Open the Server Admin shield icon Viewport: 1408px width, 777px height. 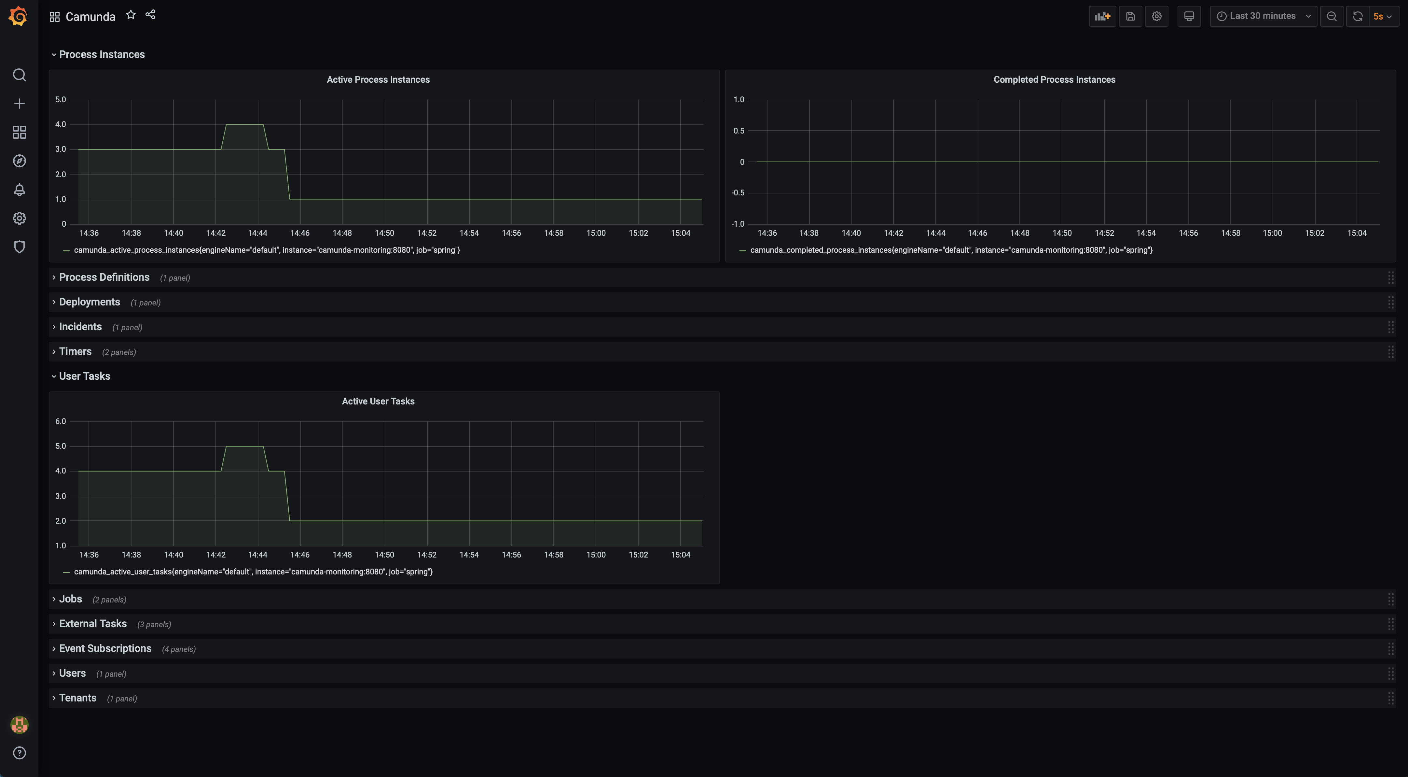point(19,247)
